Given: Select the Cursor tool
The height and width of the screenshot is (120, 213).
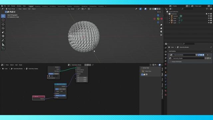Looking at the screenshot, I should pos(3,20).
